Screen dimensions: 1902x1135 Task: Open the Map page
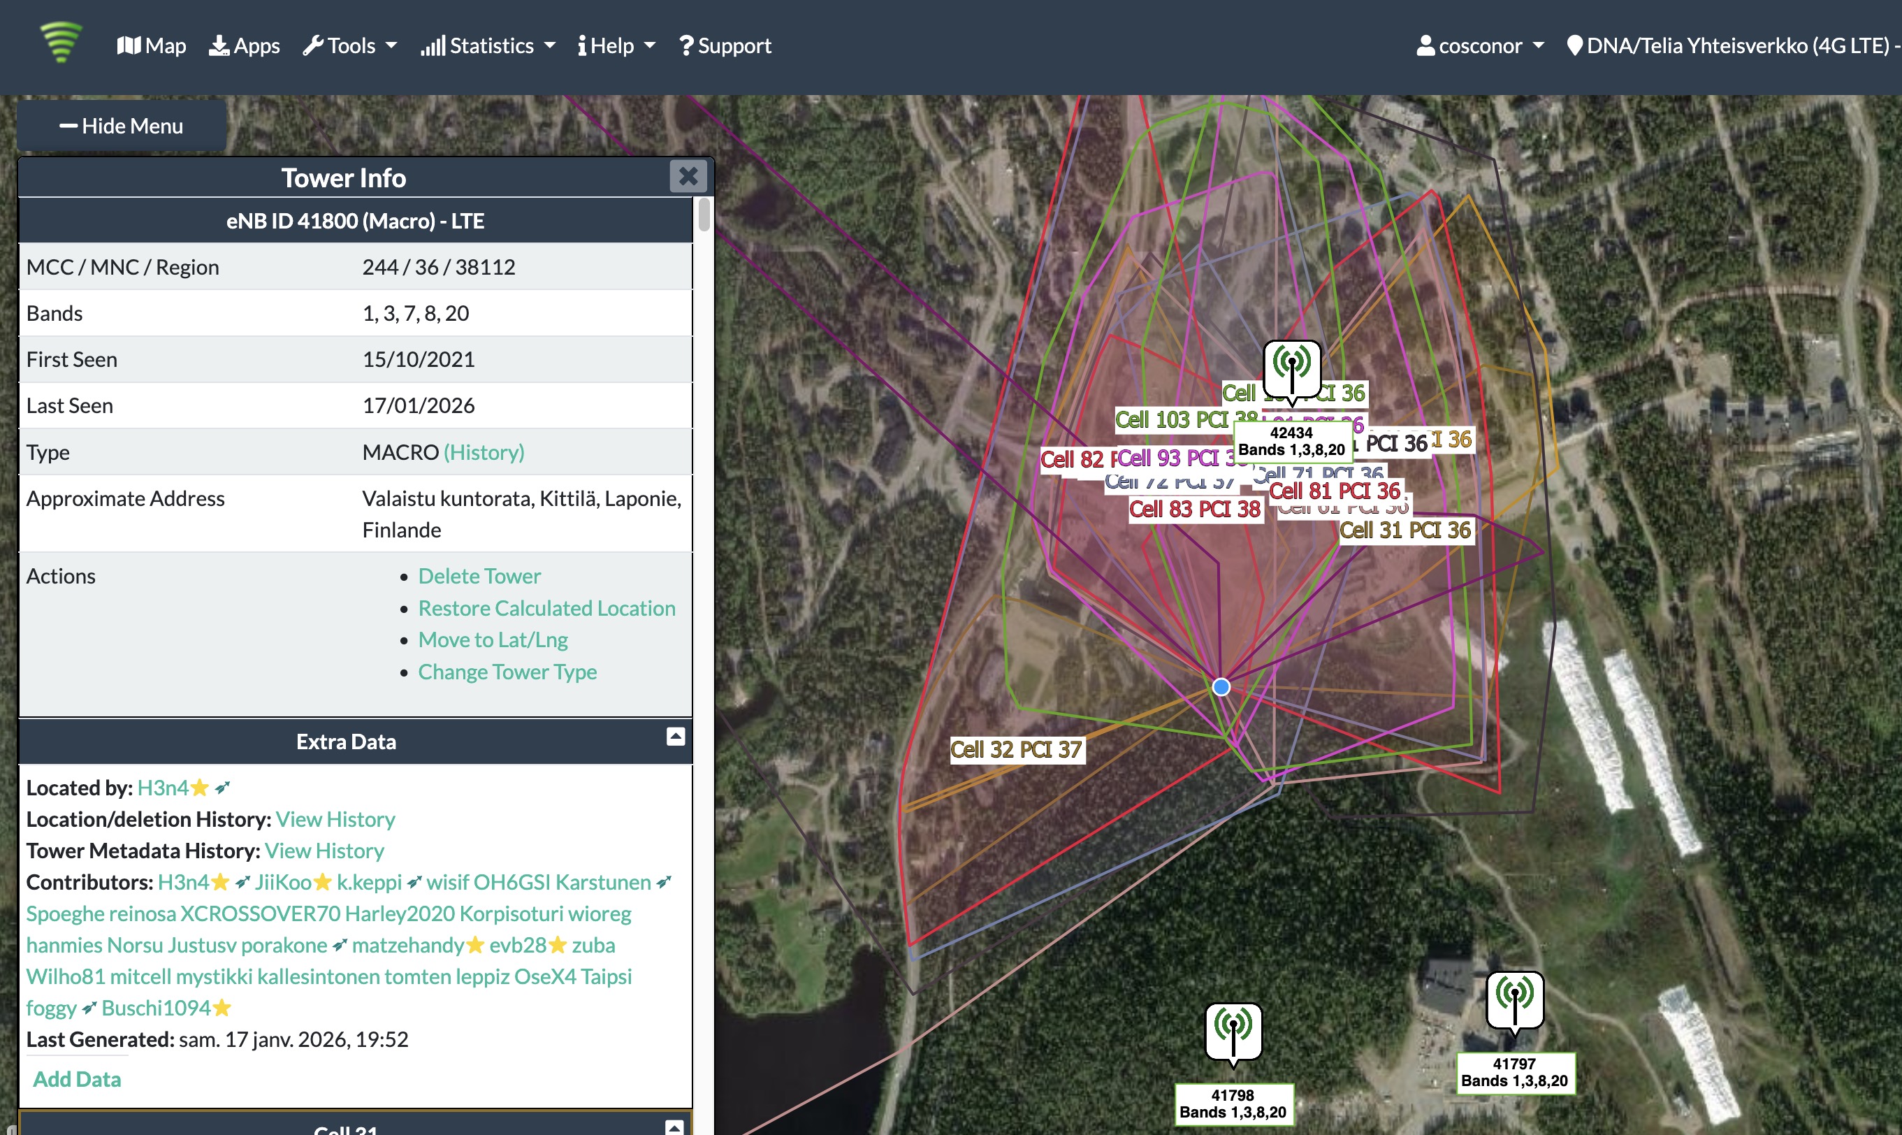[x=152, y=46]
